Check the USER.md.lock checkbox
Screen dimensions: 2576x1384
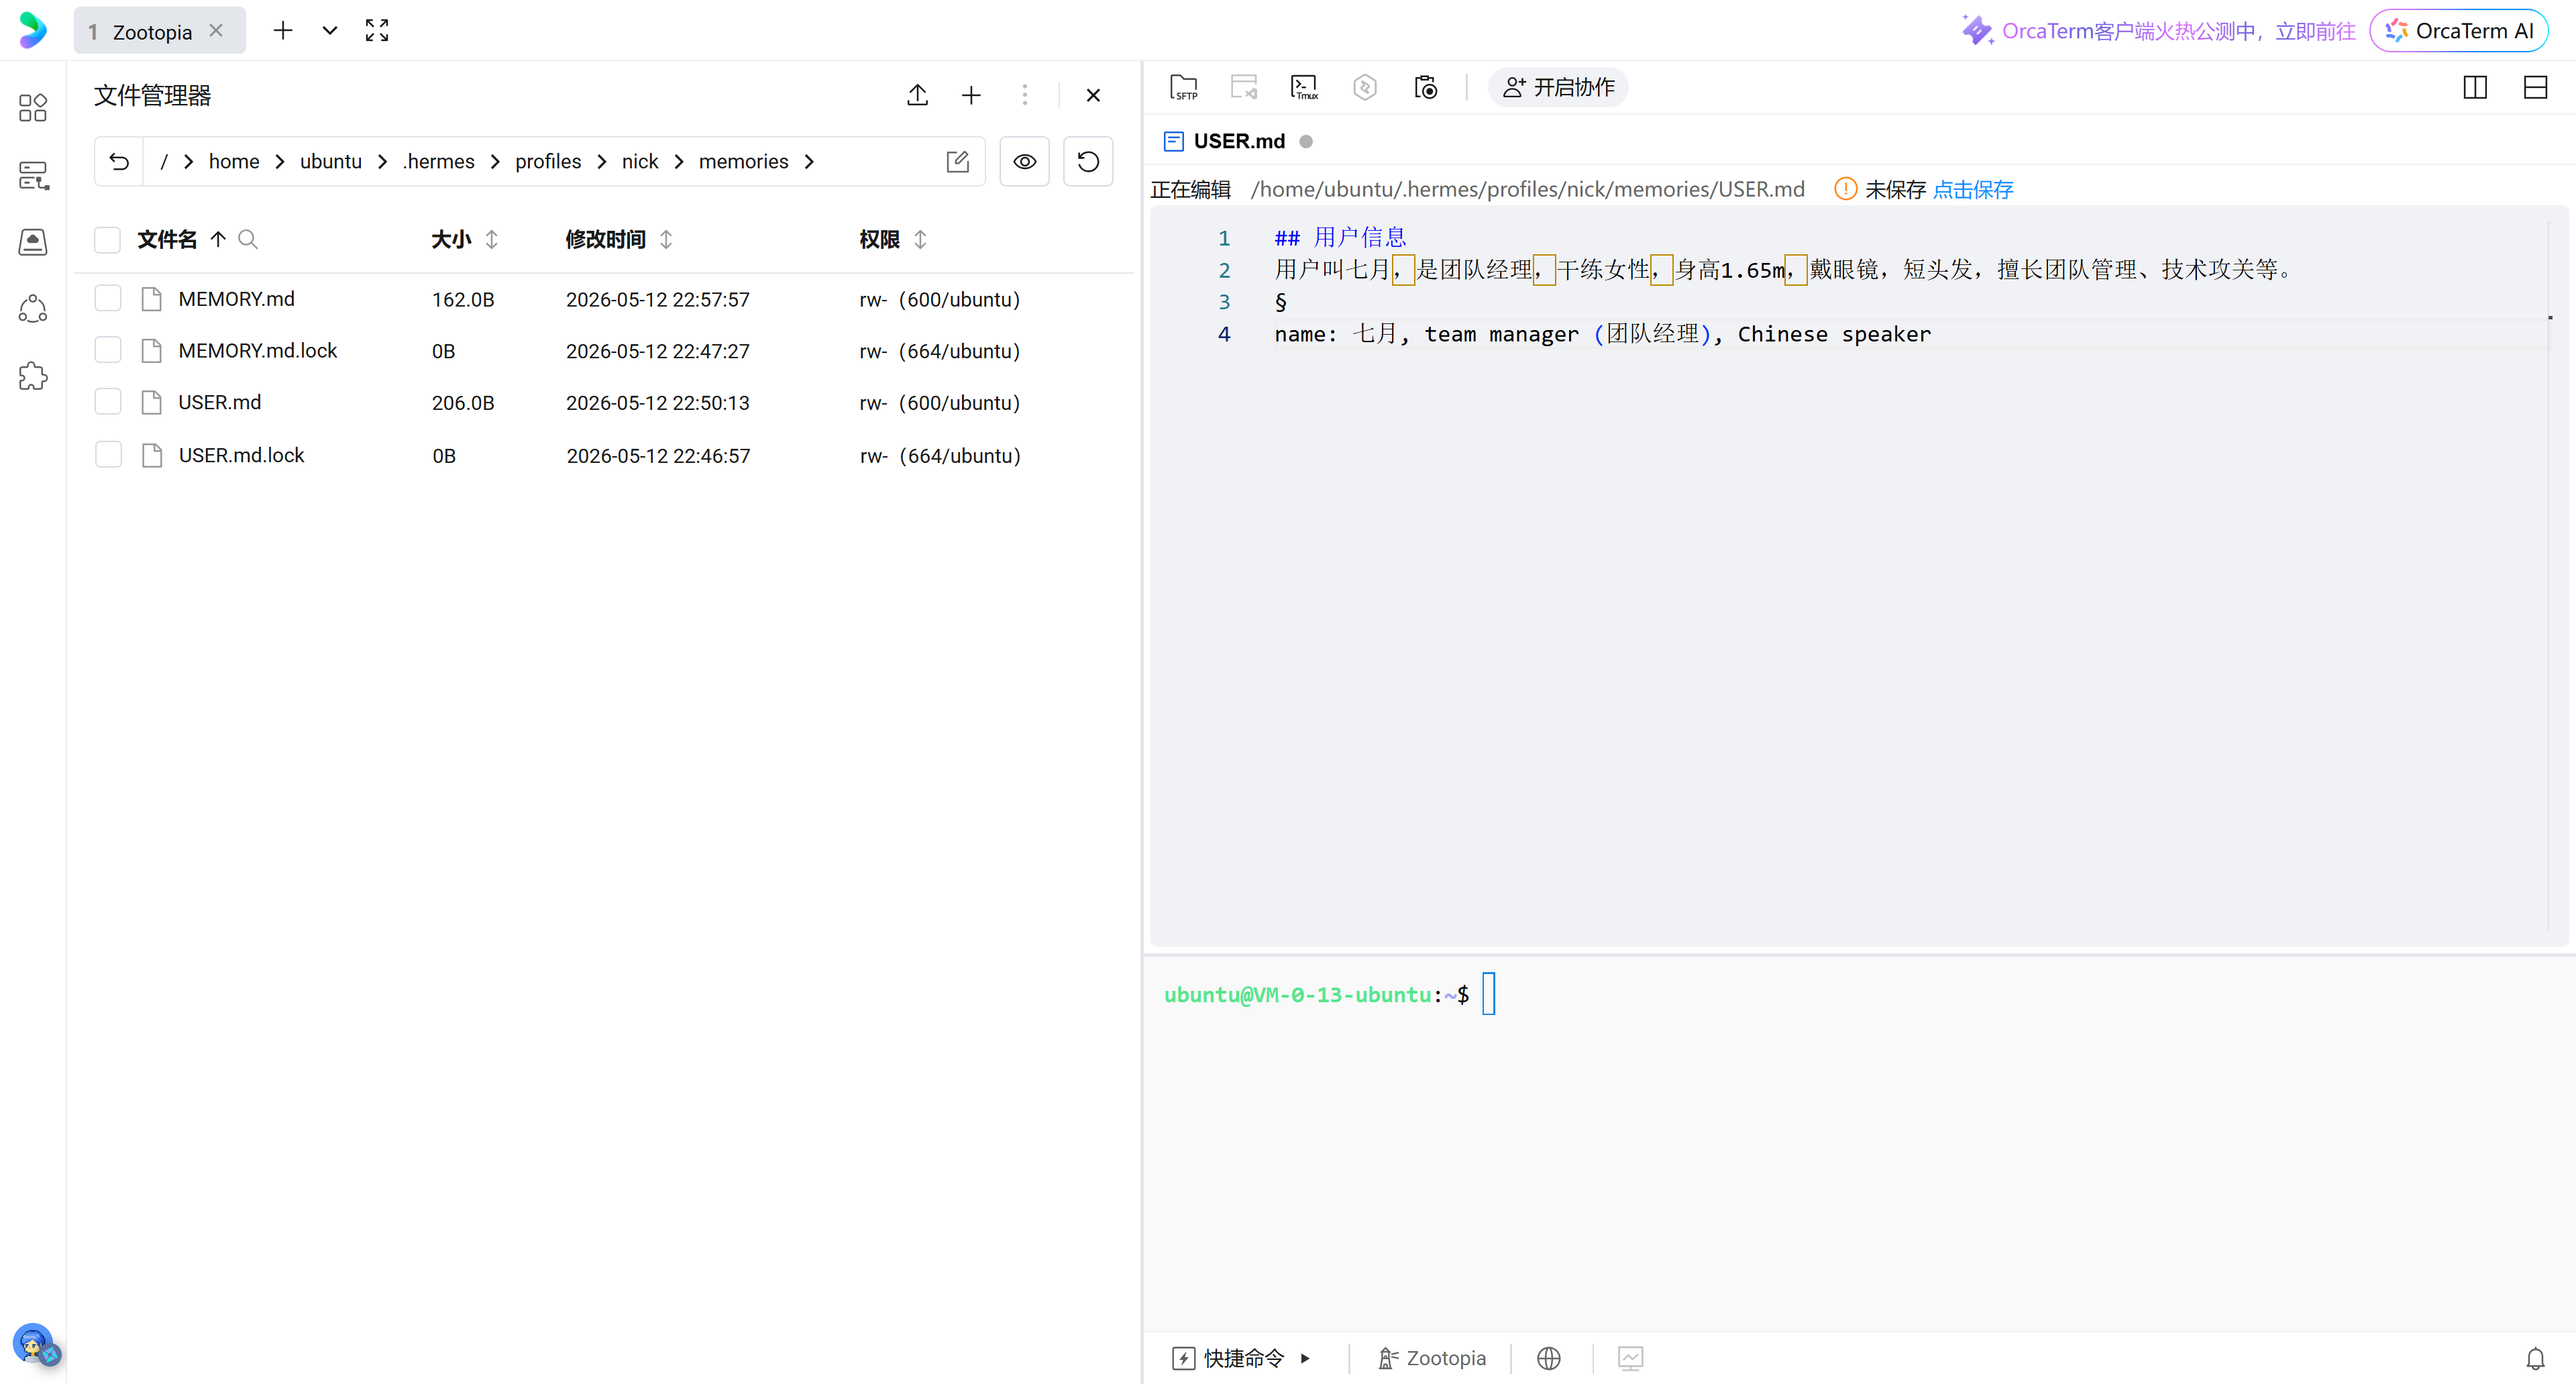tap(108, 455)
